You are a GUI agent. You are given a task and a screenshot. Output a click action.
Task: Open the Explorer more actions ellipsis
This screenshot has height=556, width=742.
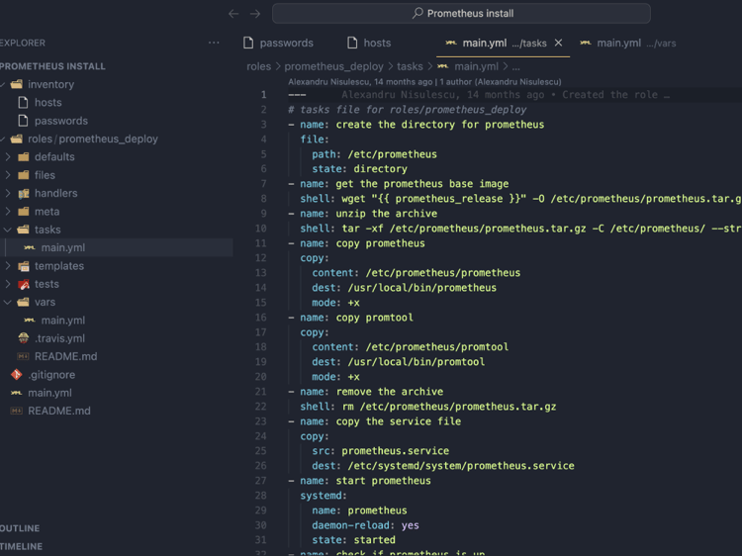pyautogui.click(x=214, y=43)
